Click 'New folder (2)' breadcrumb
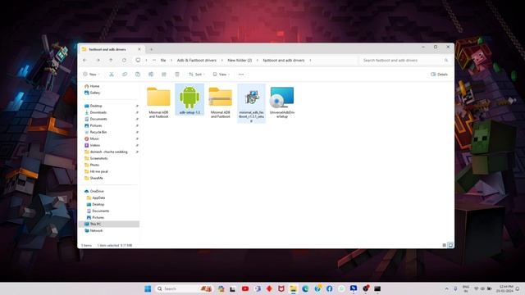This screenshot has width=525, height=295. (x=240, y=60)
